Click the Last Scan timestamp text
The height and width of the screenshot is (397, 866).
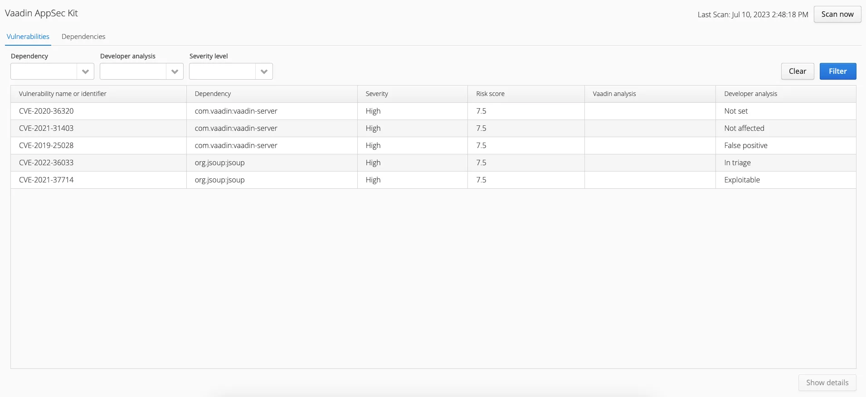pyautogui.click(x=753, y=14)
